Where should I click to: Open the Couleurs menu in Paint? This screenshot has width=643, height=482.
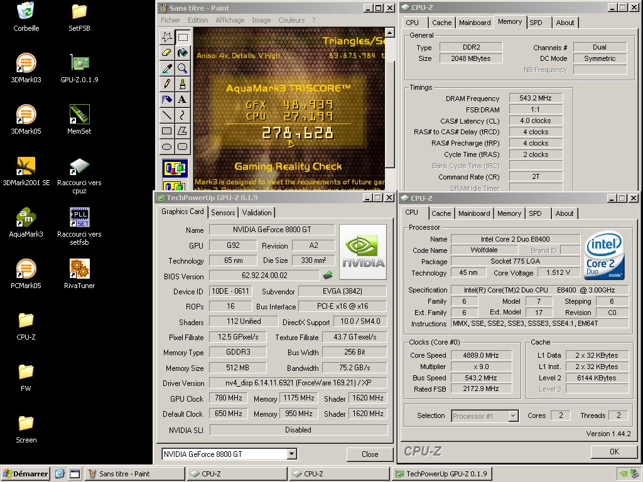[291, 20]
